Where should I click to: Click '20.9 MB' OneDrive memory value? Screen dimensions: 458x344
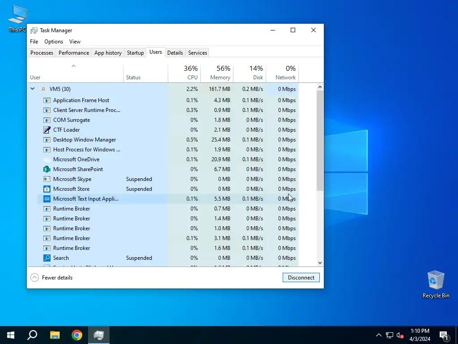point(221,159)
